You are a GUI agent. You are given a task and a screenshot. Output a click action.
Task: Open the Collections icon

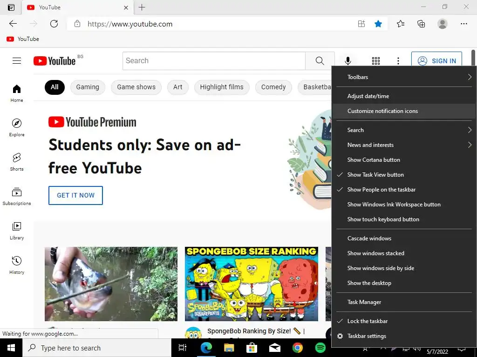pyautogui.click(x=421, y=24)
